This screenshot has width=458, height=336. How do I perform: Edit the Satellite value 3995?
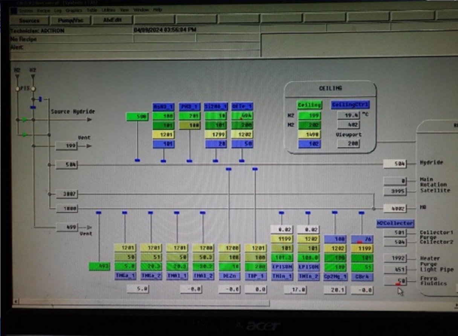395,191
